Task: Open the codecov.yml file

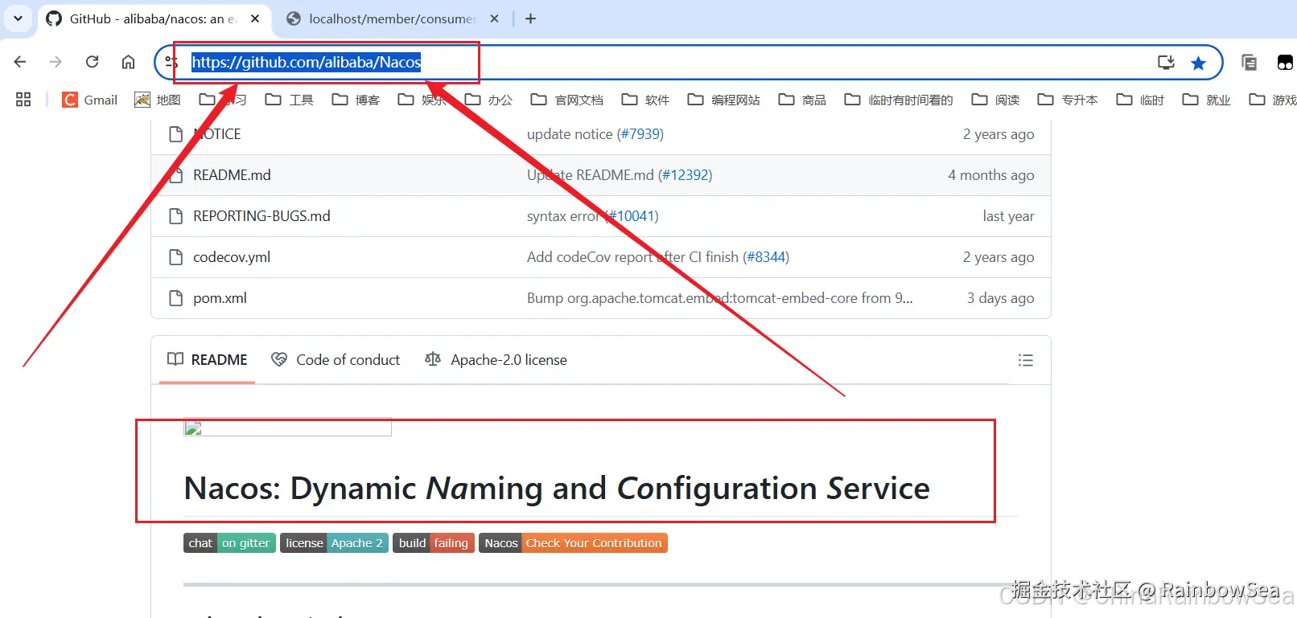Action: [232, 257]
